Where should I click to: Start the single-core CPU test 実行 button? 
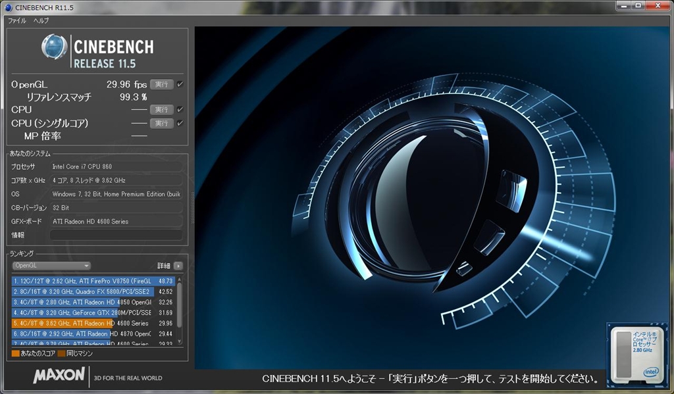tap(161, 123)
